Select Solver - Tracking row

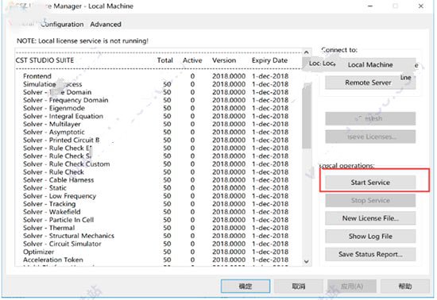point(156,204)
